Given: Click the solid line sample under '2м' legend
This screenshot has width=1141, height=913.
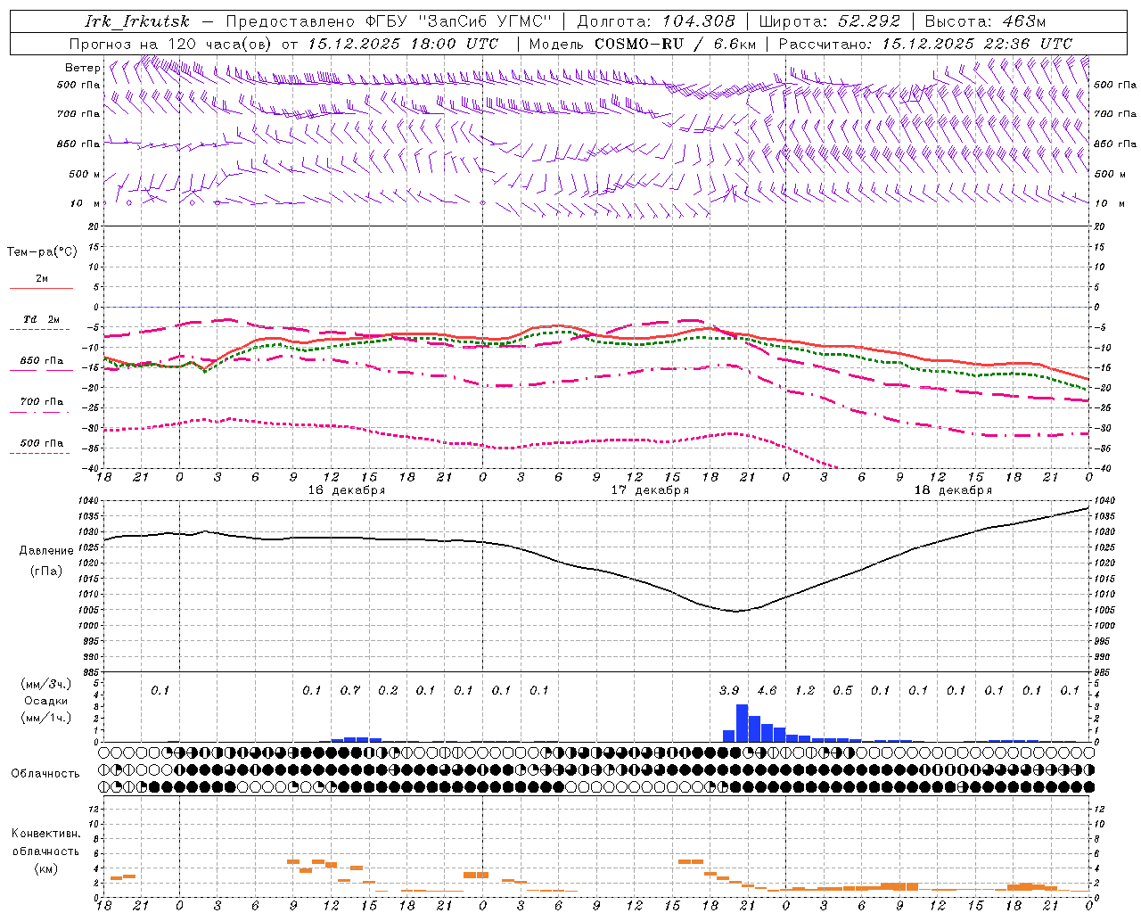Looking at the screenshot, I should click(41, 288).
